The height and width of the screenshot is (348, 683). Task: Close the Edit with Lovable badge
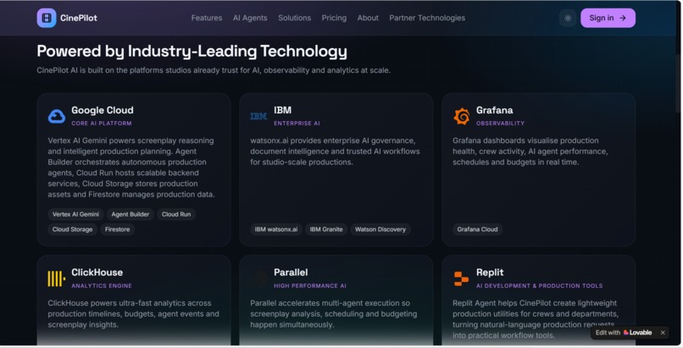(663, 333)
